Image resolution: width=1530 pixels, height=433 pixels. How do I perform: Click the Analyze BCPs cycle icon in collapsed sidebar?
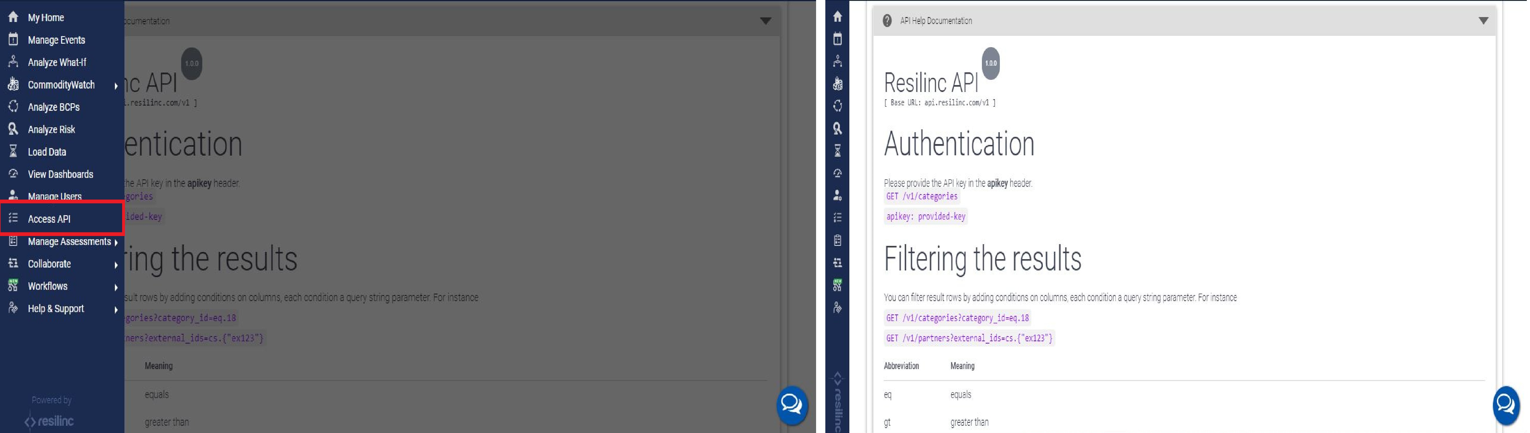(x=837, y=106)
